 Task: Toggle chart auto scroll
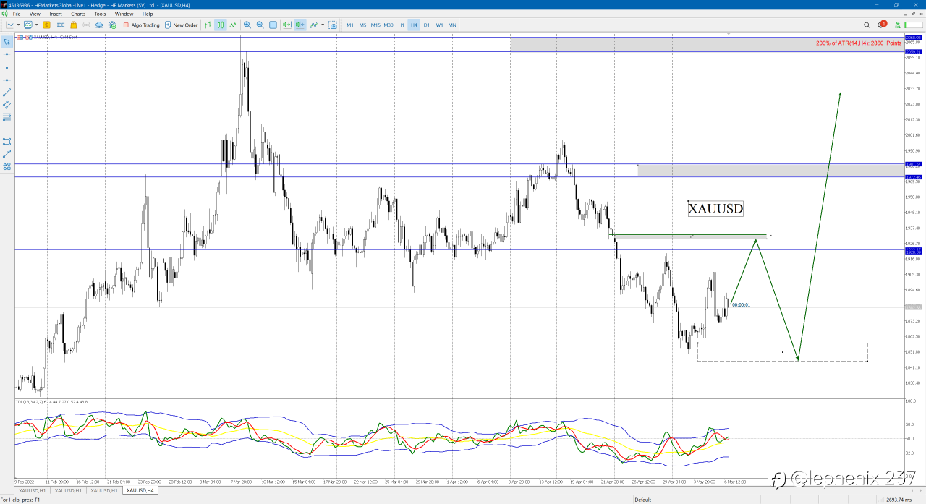click(287, 25)
